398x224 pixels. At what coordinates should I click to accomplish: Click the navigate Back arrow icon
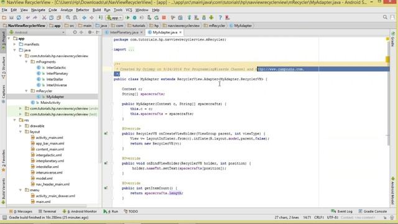click(85, 17)
